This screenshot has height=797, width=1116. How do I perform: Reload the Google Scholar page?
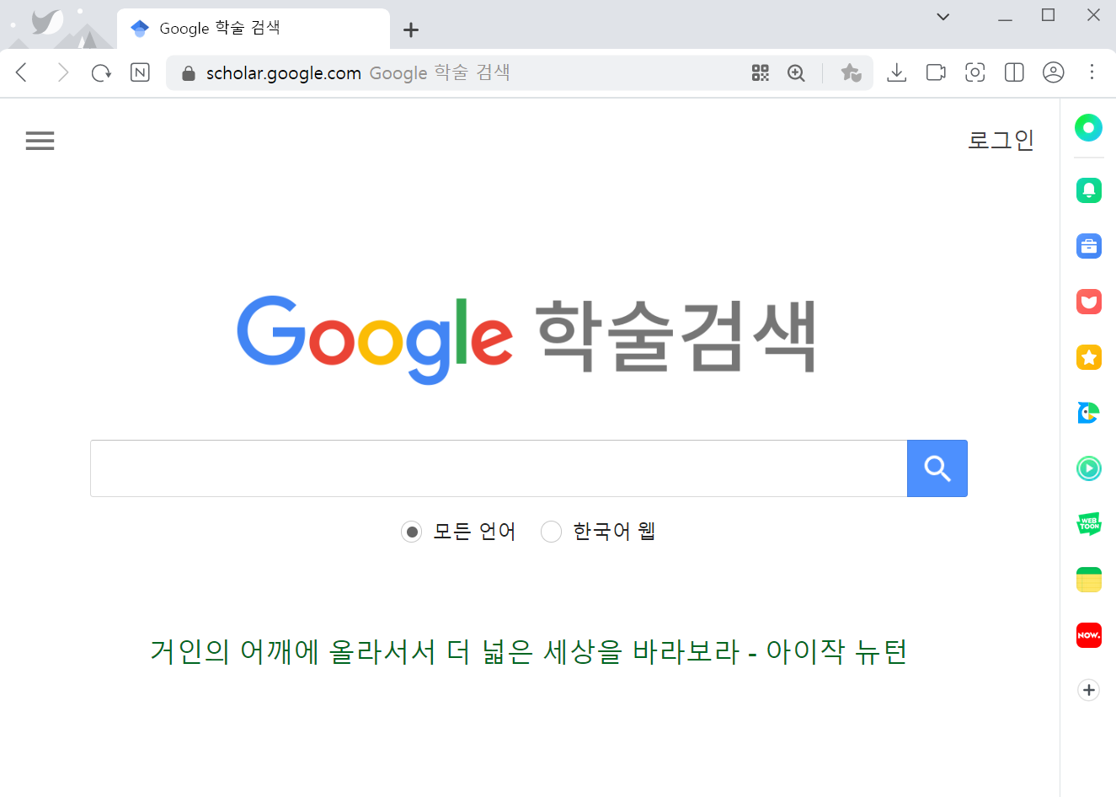(101, 72)
